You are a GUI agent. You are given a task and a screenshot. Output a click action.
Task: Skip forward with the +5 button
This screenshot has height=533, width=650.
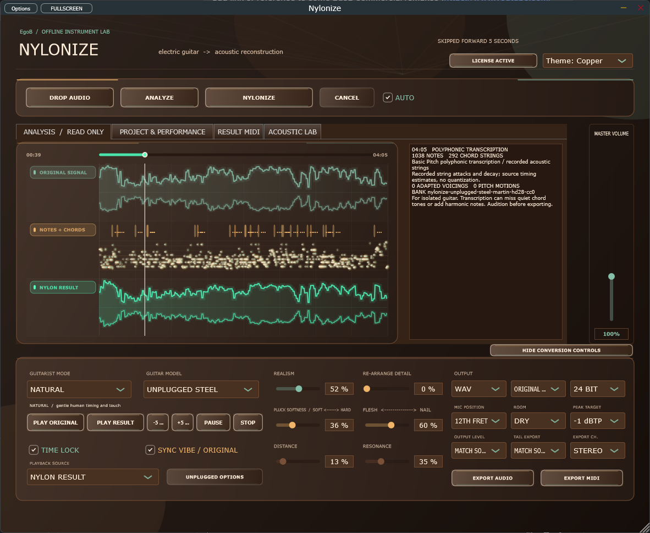[x=183, y=422]
